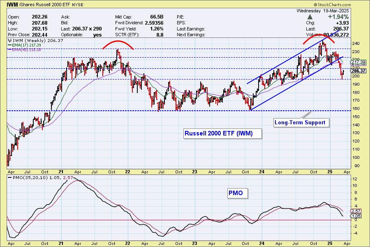The height and width of the screenshot is (247, 370).
Task: Click the EPS label
Action: tap(181, 23)
